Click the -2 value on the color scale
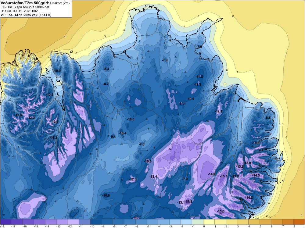The width and height of the screenshot is (305, 228). (x=182, y=226)
